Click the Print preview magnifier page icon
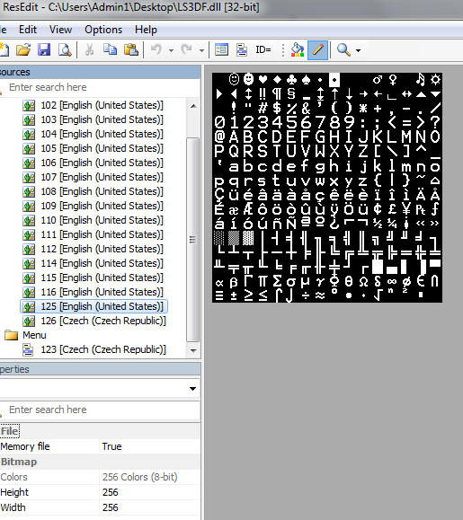The image size is (463, 520). 65,50
